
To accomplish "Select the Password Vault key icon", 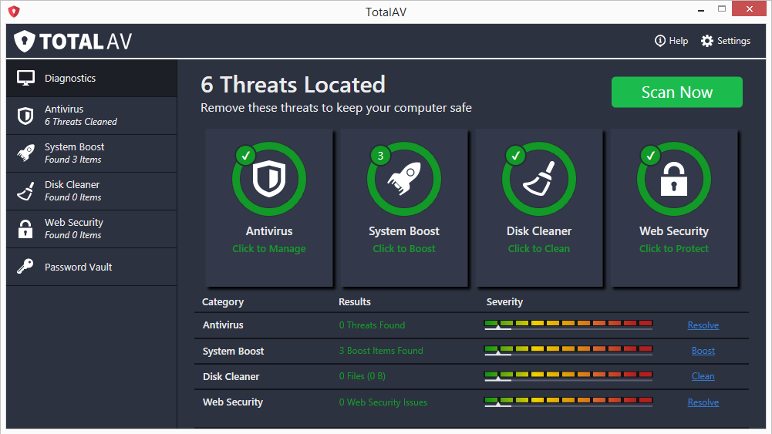I will [25, 267].
